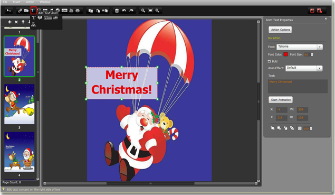
Task: Select the pointer selection tool in toolbar
Action: 9,11
